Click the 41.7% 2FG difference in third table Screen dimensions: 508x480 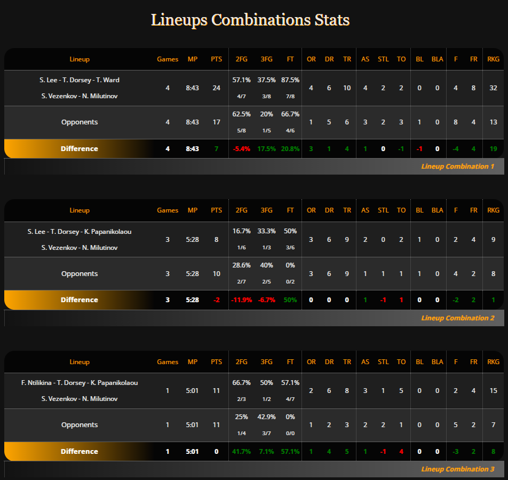[x=242, y=452]
